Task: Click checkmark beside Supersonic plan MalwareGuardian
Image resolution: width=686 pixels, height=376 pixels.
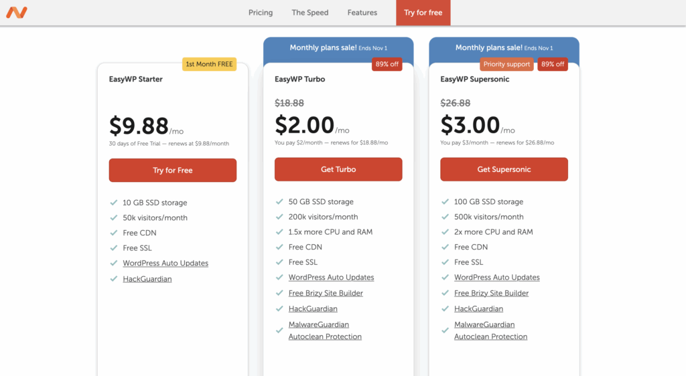Action: [445, 331]
